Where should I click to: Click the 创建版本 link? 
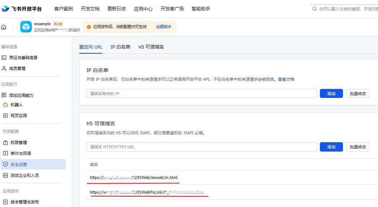pyautogui.click(x=164, y=27)
